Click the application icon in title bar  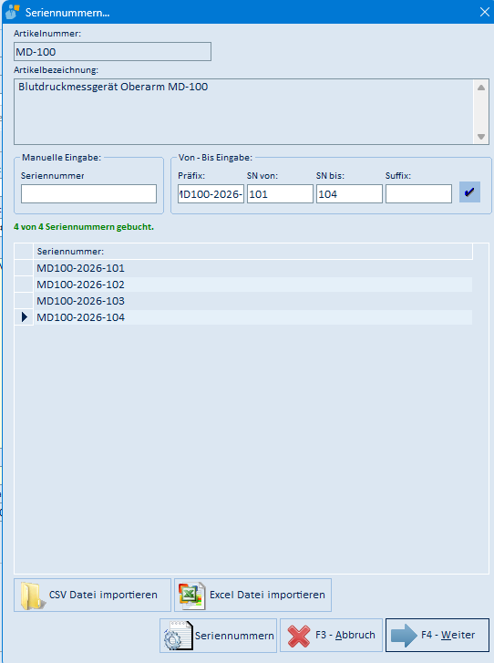click(13, 12)
